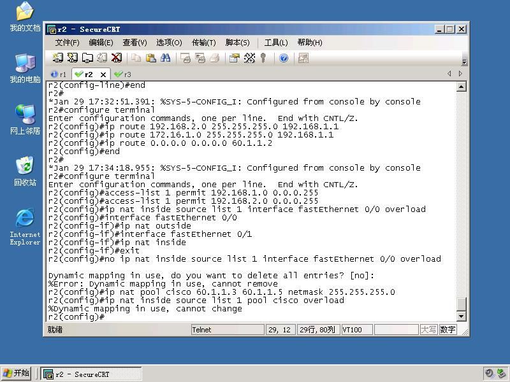Click the terminal vertical scrollbar thumb
Viewport: 510px width, 382px height.
pos(461,304)
